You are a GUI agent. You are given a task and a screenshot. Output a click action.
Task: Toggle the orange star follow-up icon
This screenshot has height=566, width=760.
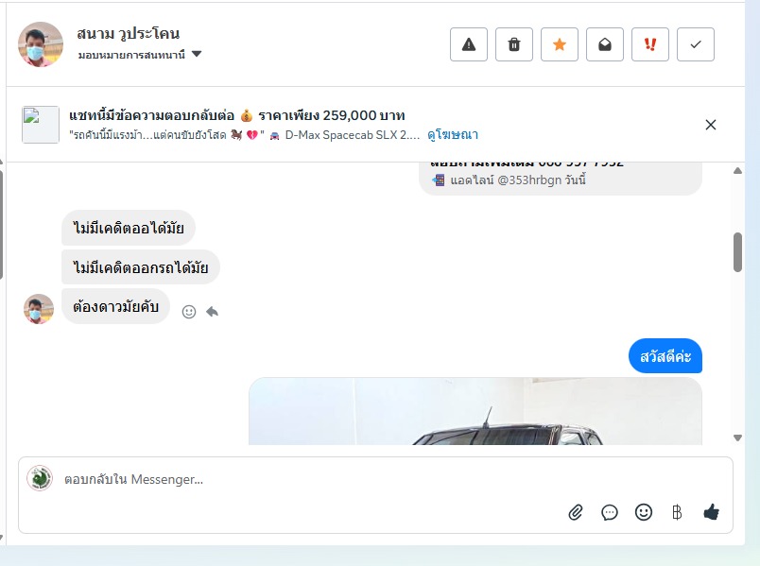pyautogui.click(x=560, y=44)
